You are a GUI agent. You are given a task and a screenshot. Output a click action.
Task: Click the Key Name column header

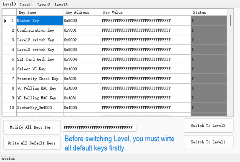click(x=40, y=12)
